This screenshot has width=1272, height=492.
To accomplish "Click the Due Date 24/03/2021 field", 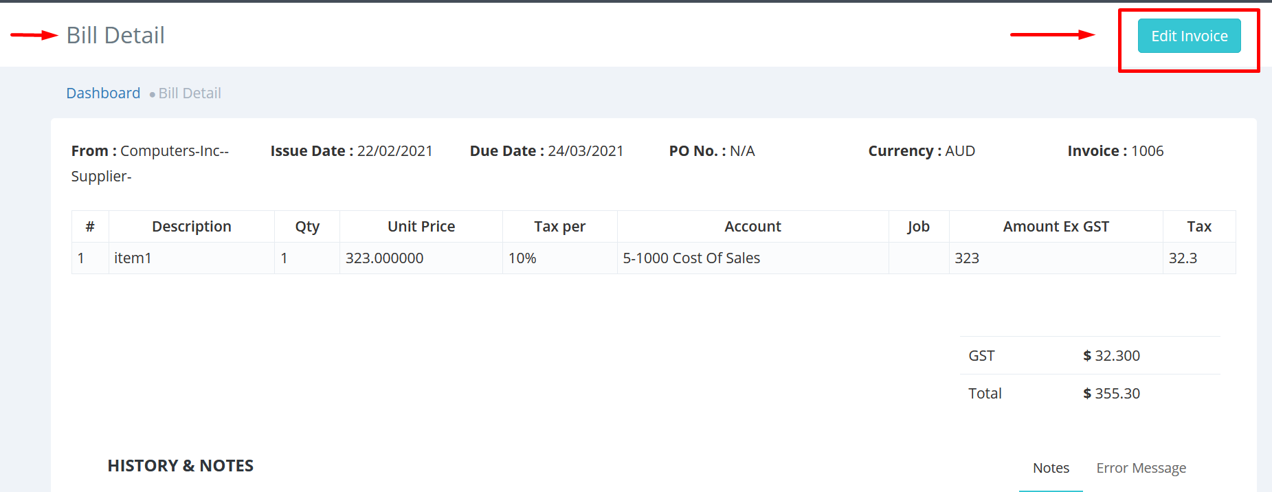I will point(547,151).
